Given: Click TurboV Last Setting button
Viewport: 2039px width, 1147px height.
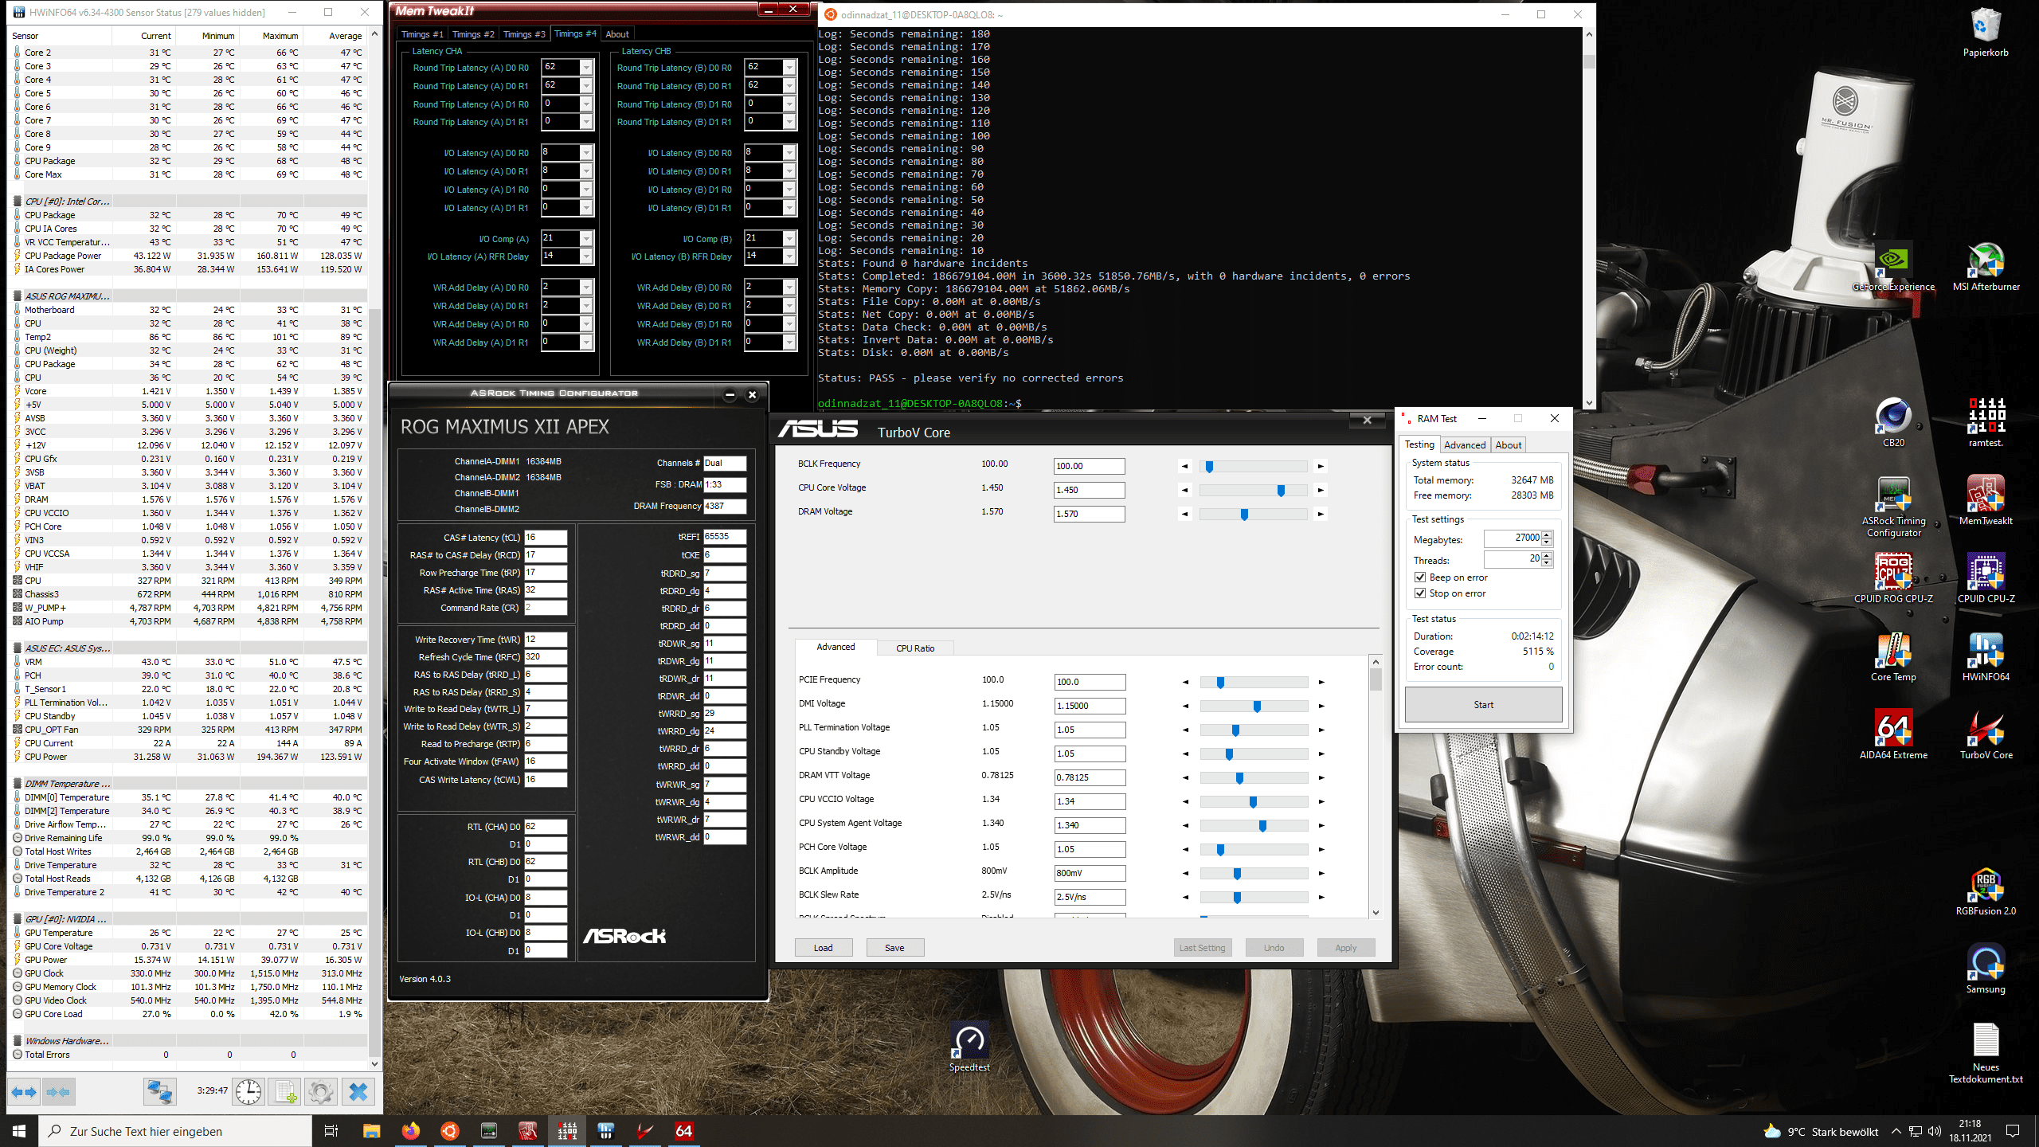Looking at the screenshot, I should [x=1202, y=948].
